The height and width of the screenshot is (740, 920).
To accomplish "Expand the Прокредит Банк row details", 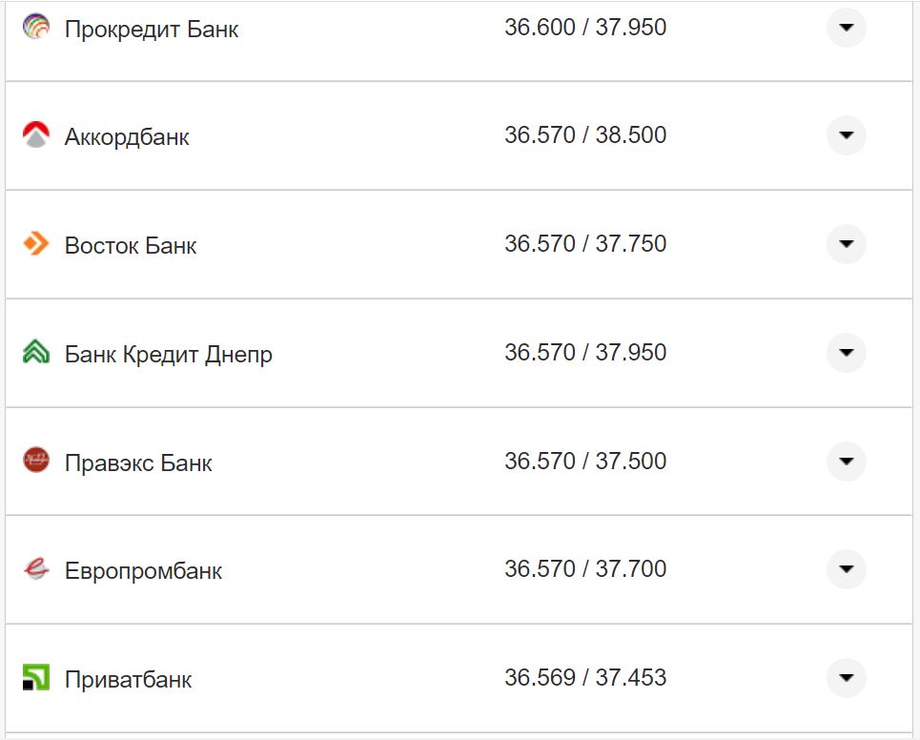I will pyautogui.click(x=846, y=27).
